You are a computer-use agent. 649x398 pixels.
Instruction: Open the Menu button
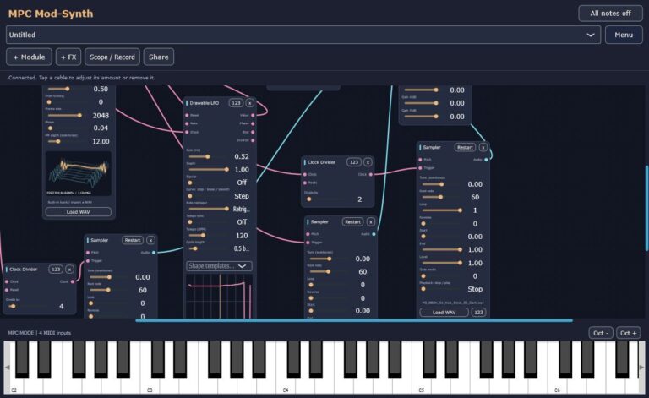point(624,35)
